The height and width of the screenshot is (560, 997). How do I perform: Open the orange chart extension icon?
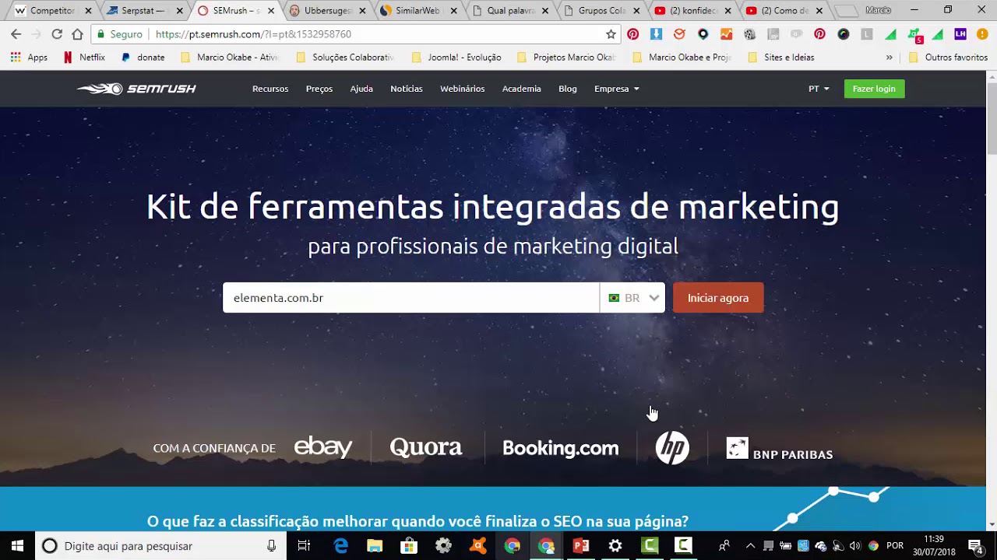726,34
